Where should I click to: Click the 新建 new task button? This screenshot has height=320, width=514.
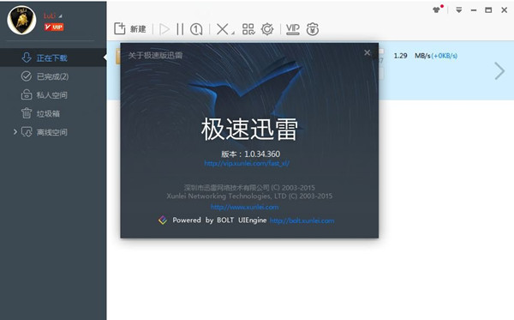coord(130,29)
